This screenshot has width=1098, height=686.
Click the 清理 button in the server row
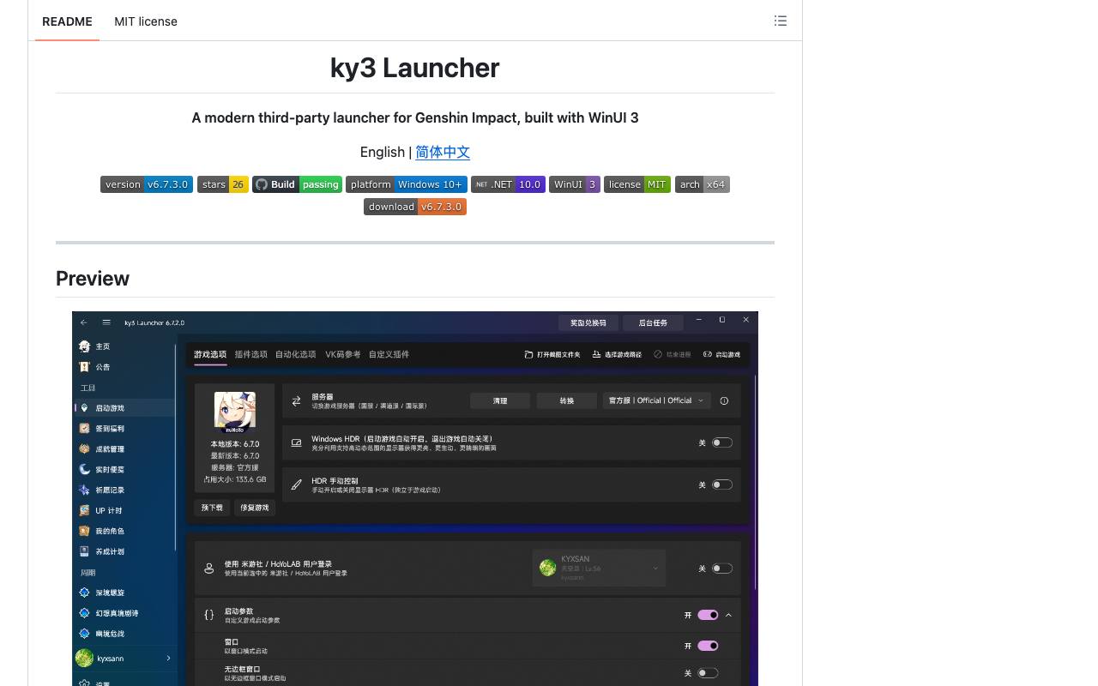click(500, 400)
